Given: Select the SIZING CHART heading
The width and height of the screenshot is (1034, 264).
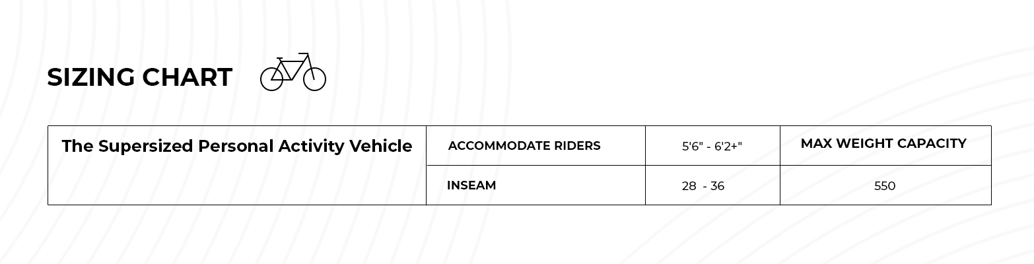Looking at the screenshot, I should 139,77.
